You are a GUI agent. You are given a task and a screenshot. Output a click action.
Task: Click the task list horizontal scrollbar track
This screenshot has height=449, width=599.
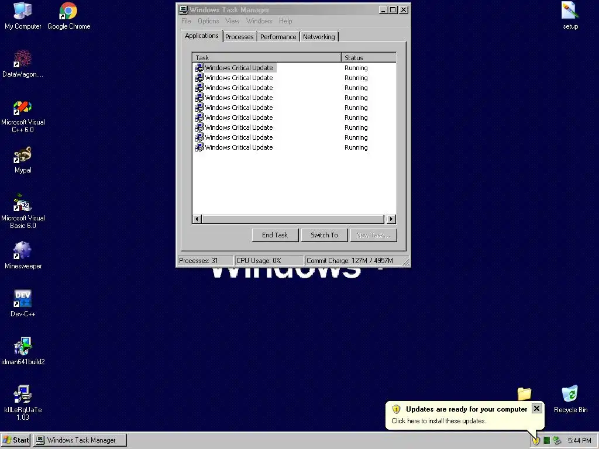[x=293, y=219]
